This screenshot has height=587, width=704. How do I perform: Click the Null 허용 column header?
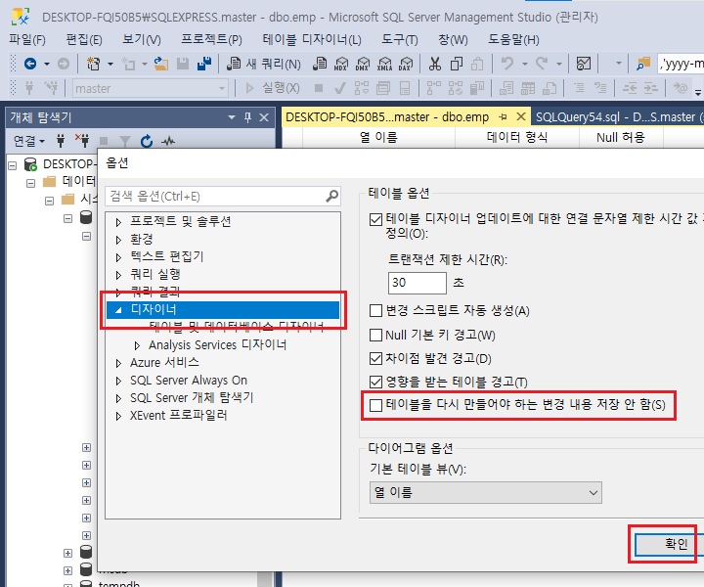click(x=621, y=137)
